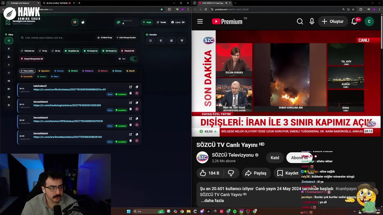This screenshot has width=383, height=215.
Task: Ban user on kaichoken2 link row
Action: point(137,93)
